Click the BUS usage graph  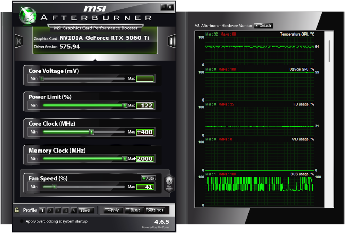click(x=260, y=191)
